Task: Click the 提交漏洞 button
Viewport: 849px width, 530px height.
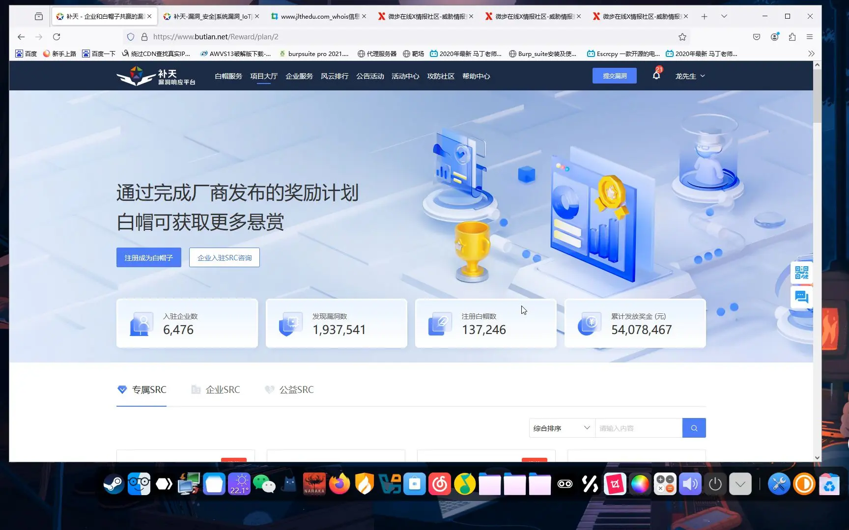Action: point(614,76)
